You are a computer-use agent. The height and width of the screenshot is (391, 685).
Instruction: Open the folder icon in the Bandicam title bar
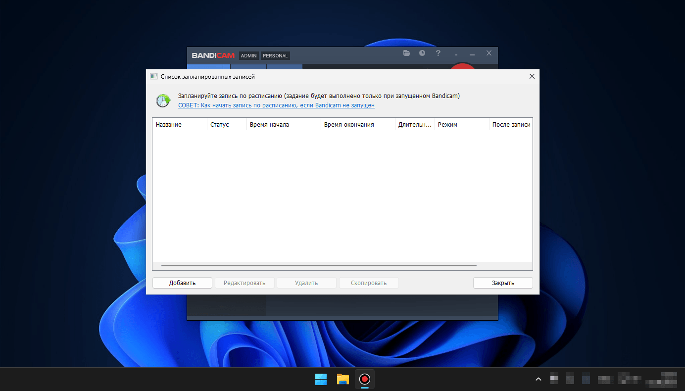coord(406,53)
